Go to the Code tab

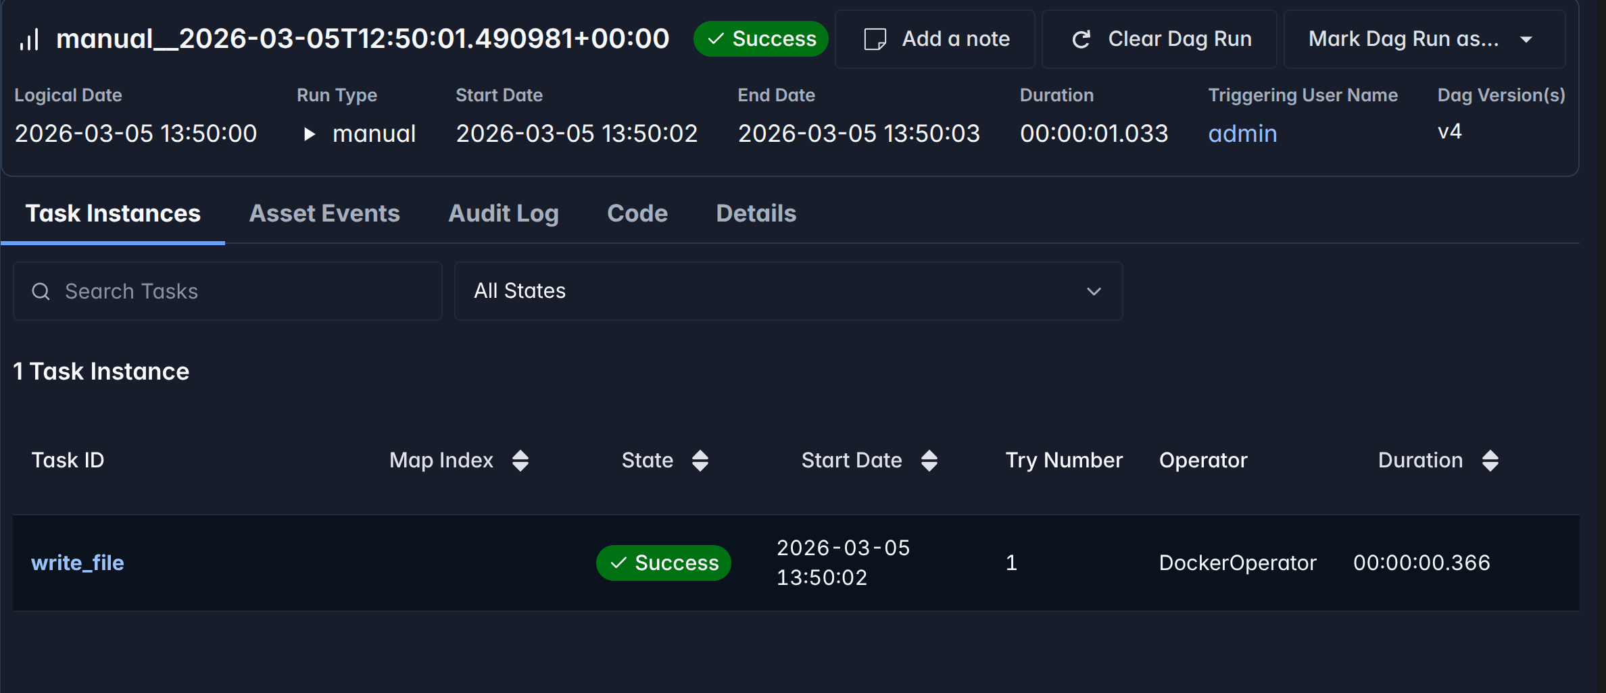pyautogui.click(x=637, y=213)
